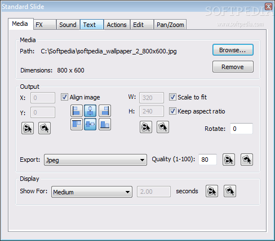The height and width of the screenshot is (241, 275).
Task: Click the Rotate value field
Action: (x=241, y=129)
